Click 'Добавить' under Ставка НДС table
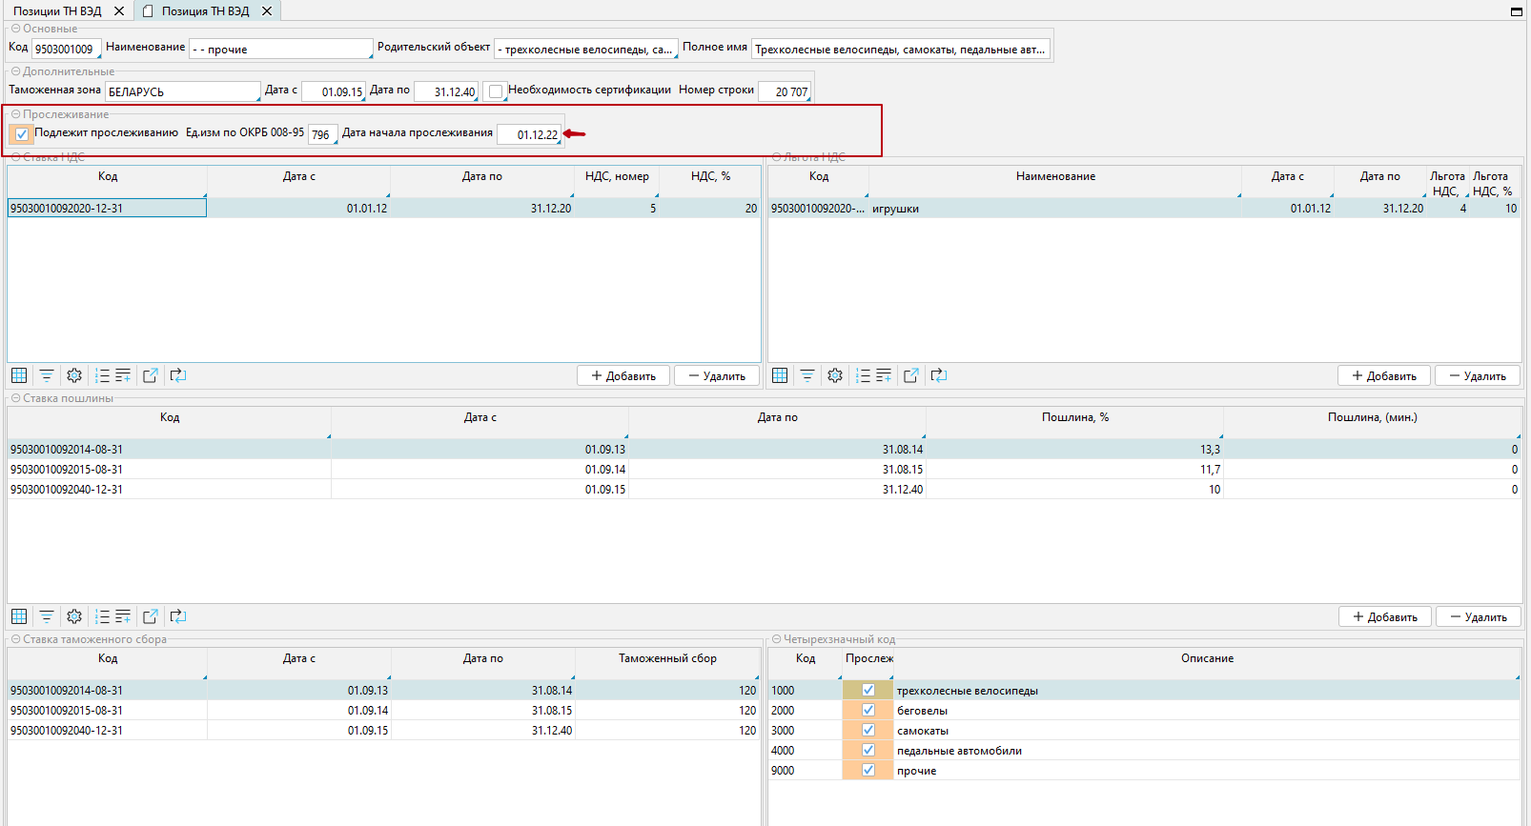This screenshot has width=1531, height=826. coord(623,375)
